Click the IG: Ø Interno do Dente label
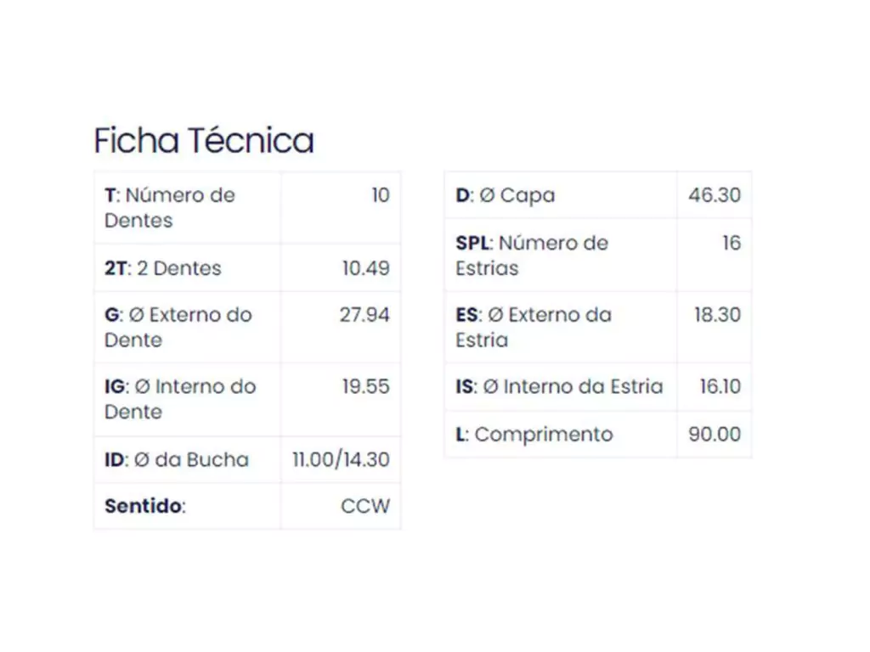Image resolution: width=870 pixels, height=652 pixels. (180, 399)
